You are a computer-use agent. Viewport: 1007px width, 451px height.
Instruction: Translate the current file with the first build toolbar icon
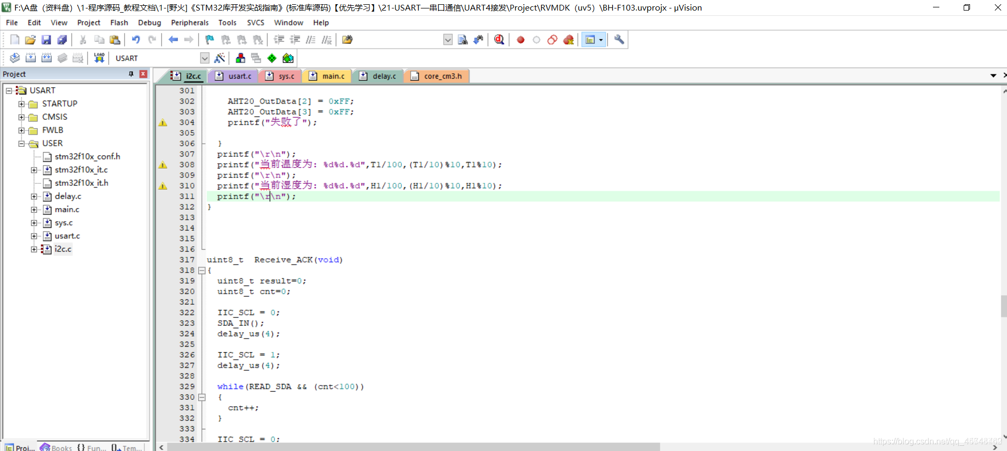(x=15, y=58)
